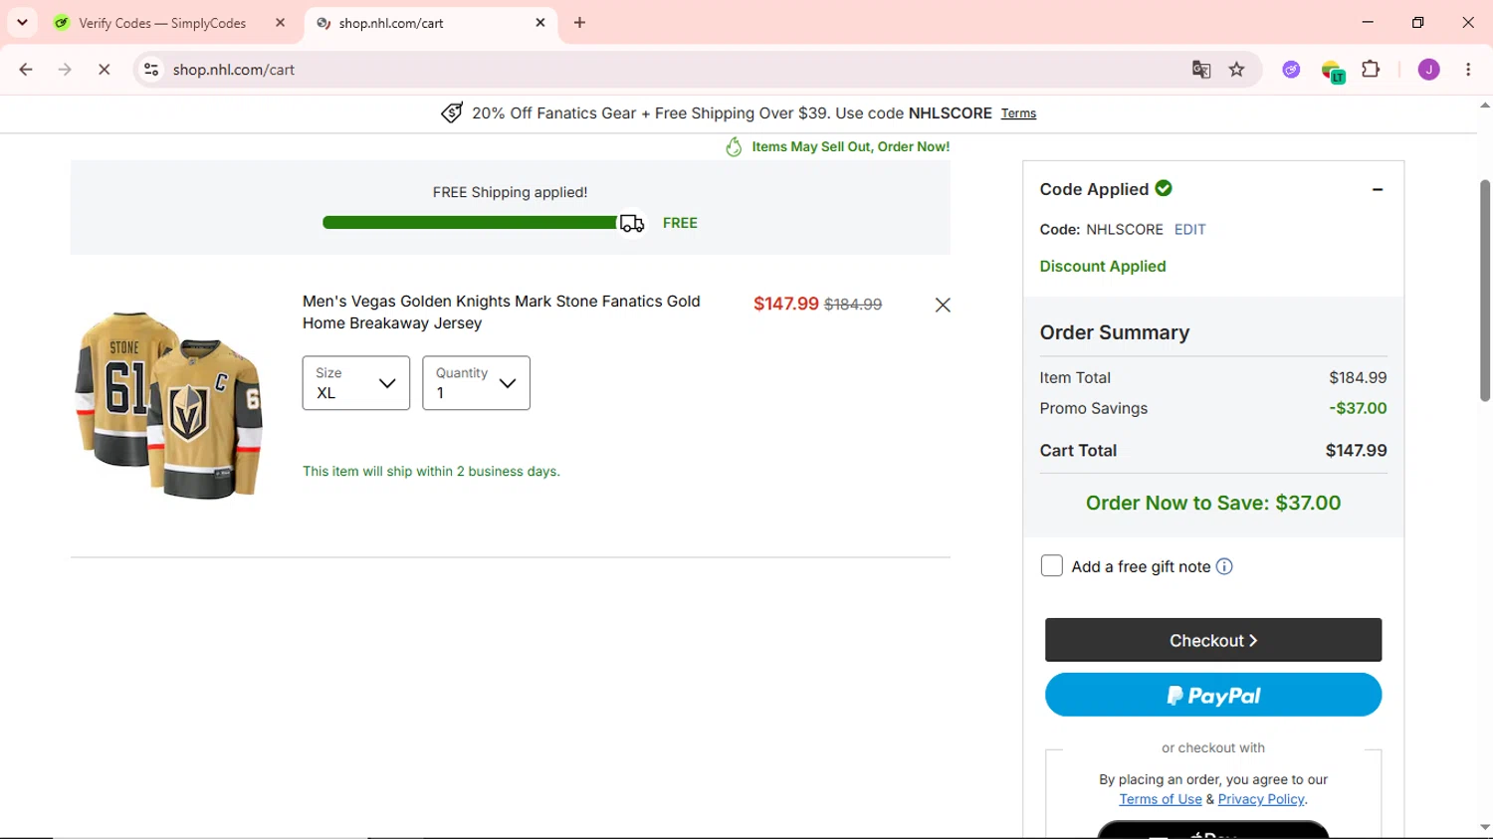Open the Size XL dropdown

tap(356, 383)
